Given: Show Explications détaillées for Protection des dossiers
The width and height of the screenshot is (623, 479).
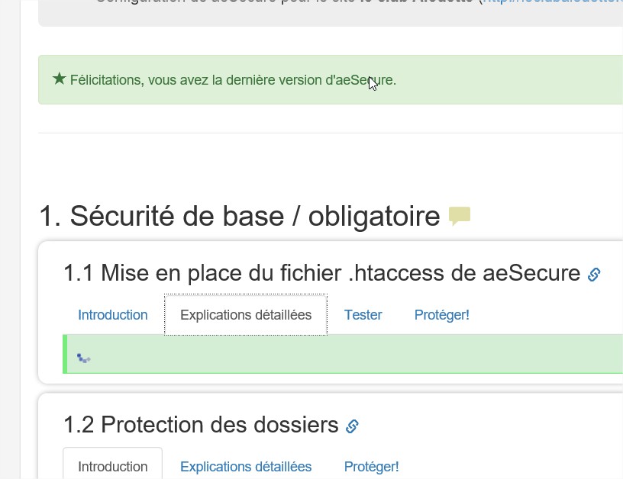Looking at the screenshot, I should [x=246, y=466].
